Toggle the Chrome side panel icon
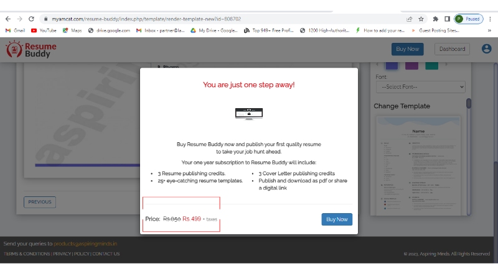Screen dimensions: 498x279 coord(447,19)
